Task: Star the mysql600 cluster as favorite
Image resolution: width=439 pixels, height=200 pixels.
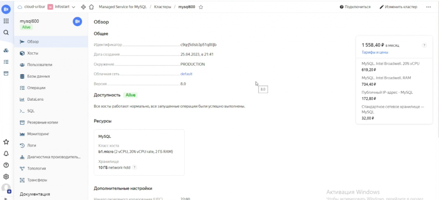Action: click(201, 7)
